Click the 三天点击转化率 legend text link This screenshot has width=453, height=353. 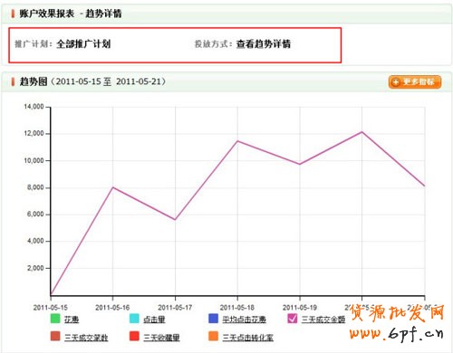248,338
